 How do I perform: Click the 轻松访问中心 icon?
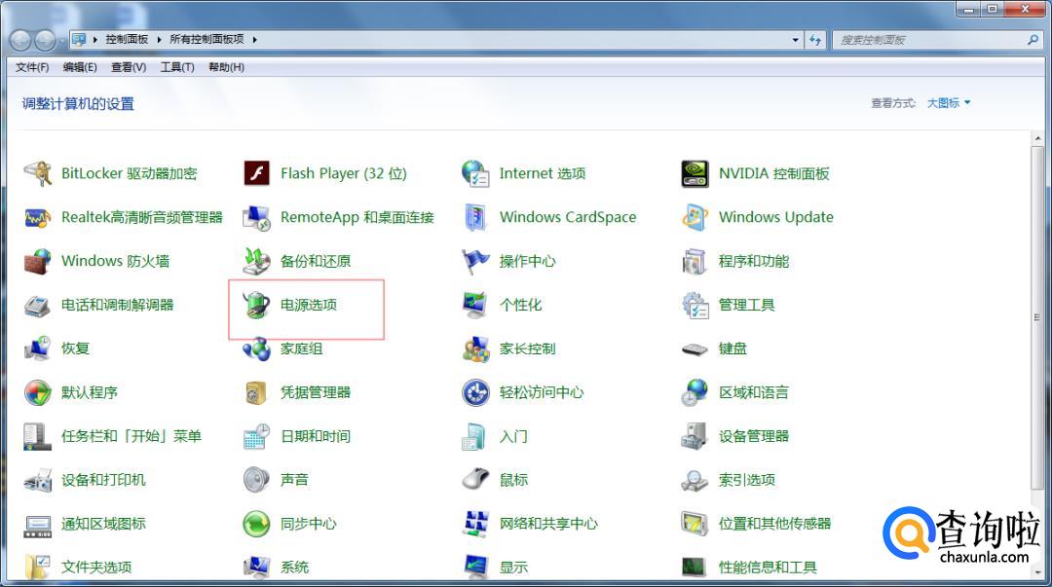pyautogui.click(x=475, y=392)
